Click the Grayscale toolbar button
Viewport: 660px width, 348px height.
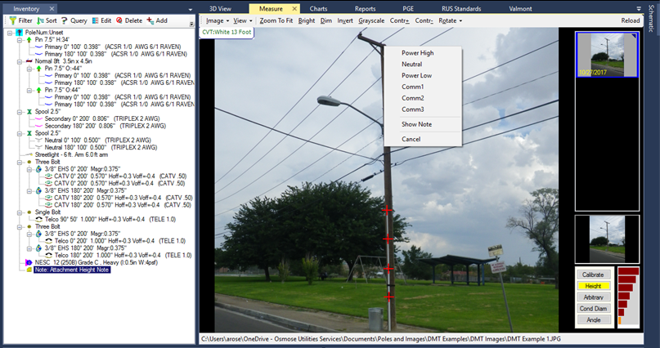[371, 20]
